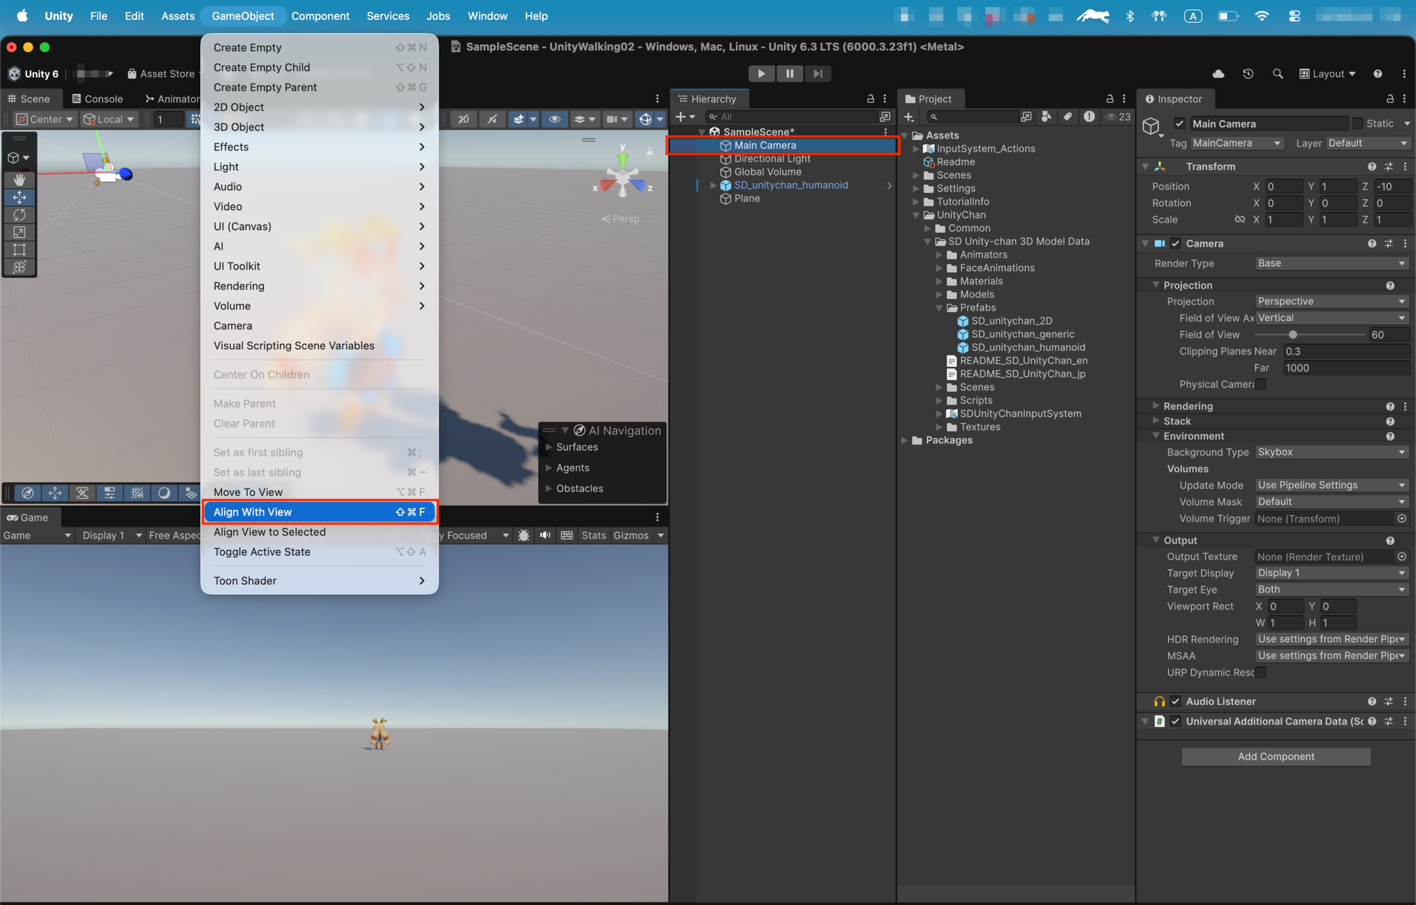Toggle the Audio Listener checkbox
This screenshot has height=905, width=1416.
(1175, 701)
